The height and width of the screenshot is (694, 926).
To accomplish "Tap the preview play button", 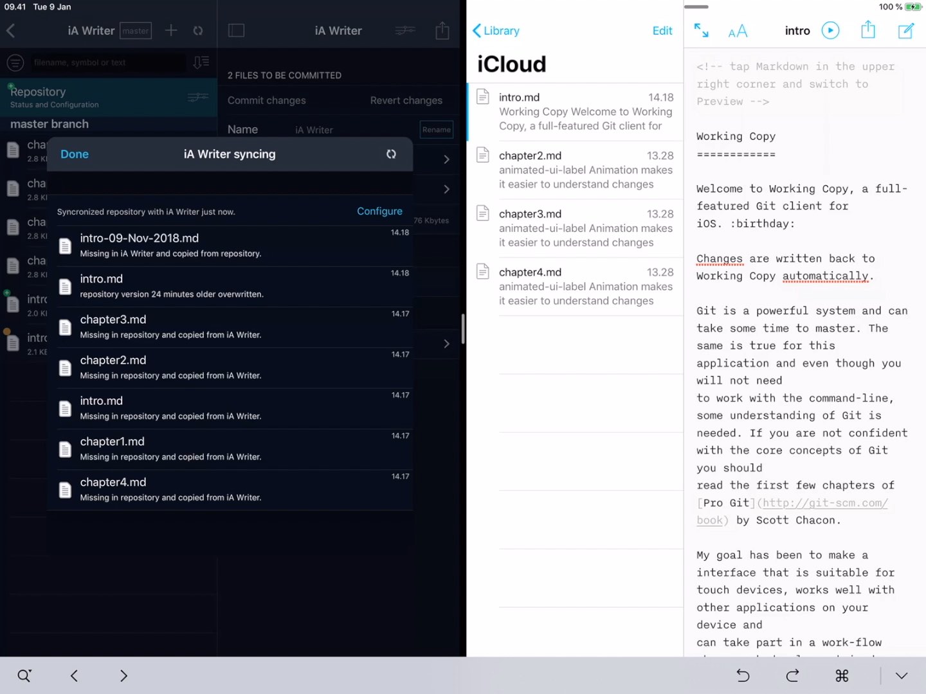I will coord(830,30).
